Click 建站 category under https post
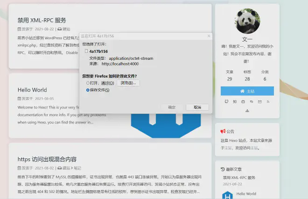This screenshot has width=308, height=199. tap(66, 168)
